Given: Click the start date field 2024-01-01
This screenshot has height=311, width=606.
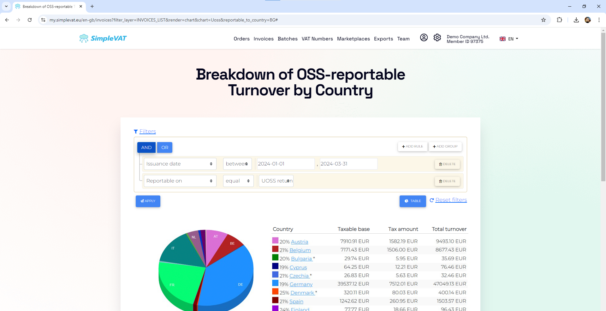Looking at the screenshot, I should coord(286,164).
